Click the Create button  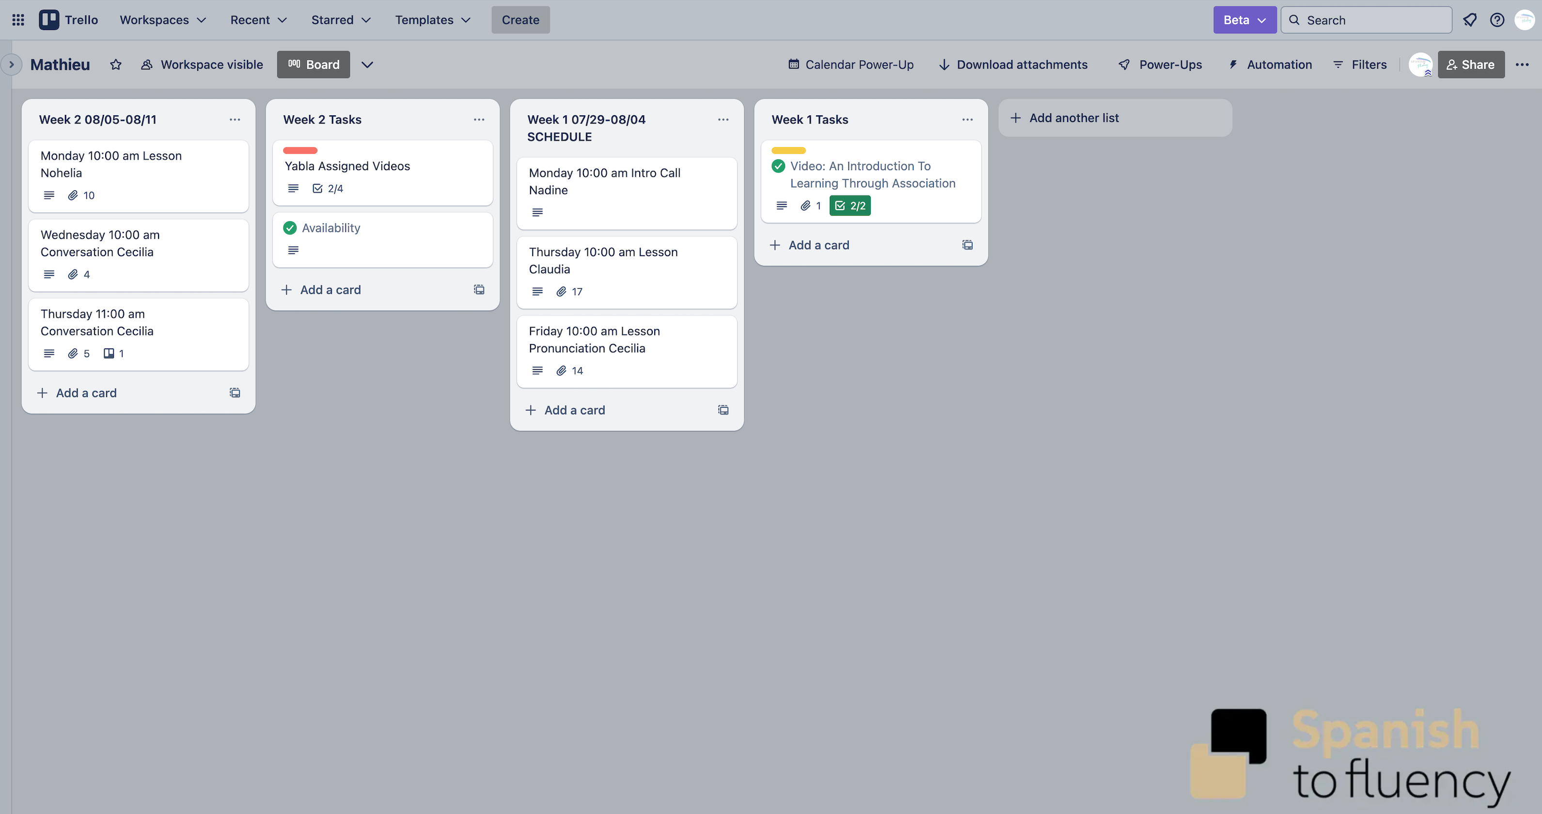click(x=520, y=20)
